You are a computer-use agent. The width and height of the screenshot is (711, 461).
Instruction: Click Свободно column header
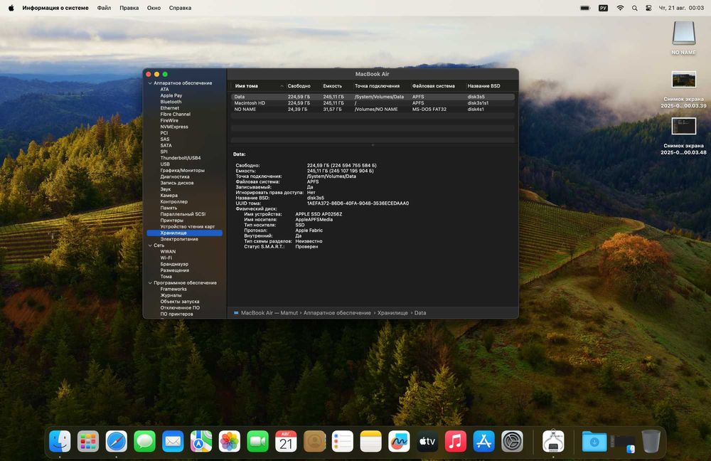click(x=299, y=86)
